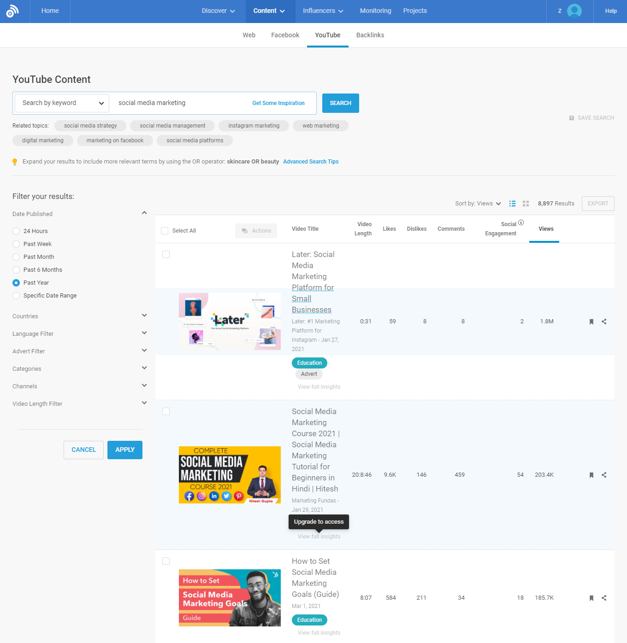Click the Social Media Marketing Course thumbnail
This screenshot has width=627, height=643.
pos(229,475)
